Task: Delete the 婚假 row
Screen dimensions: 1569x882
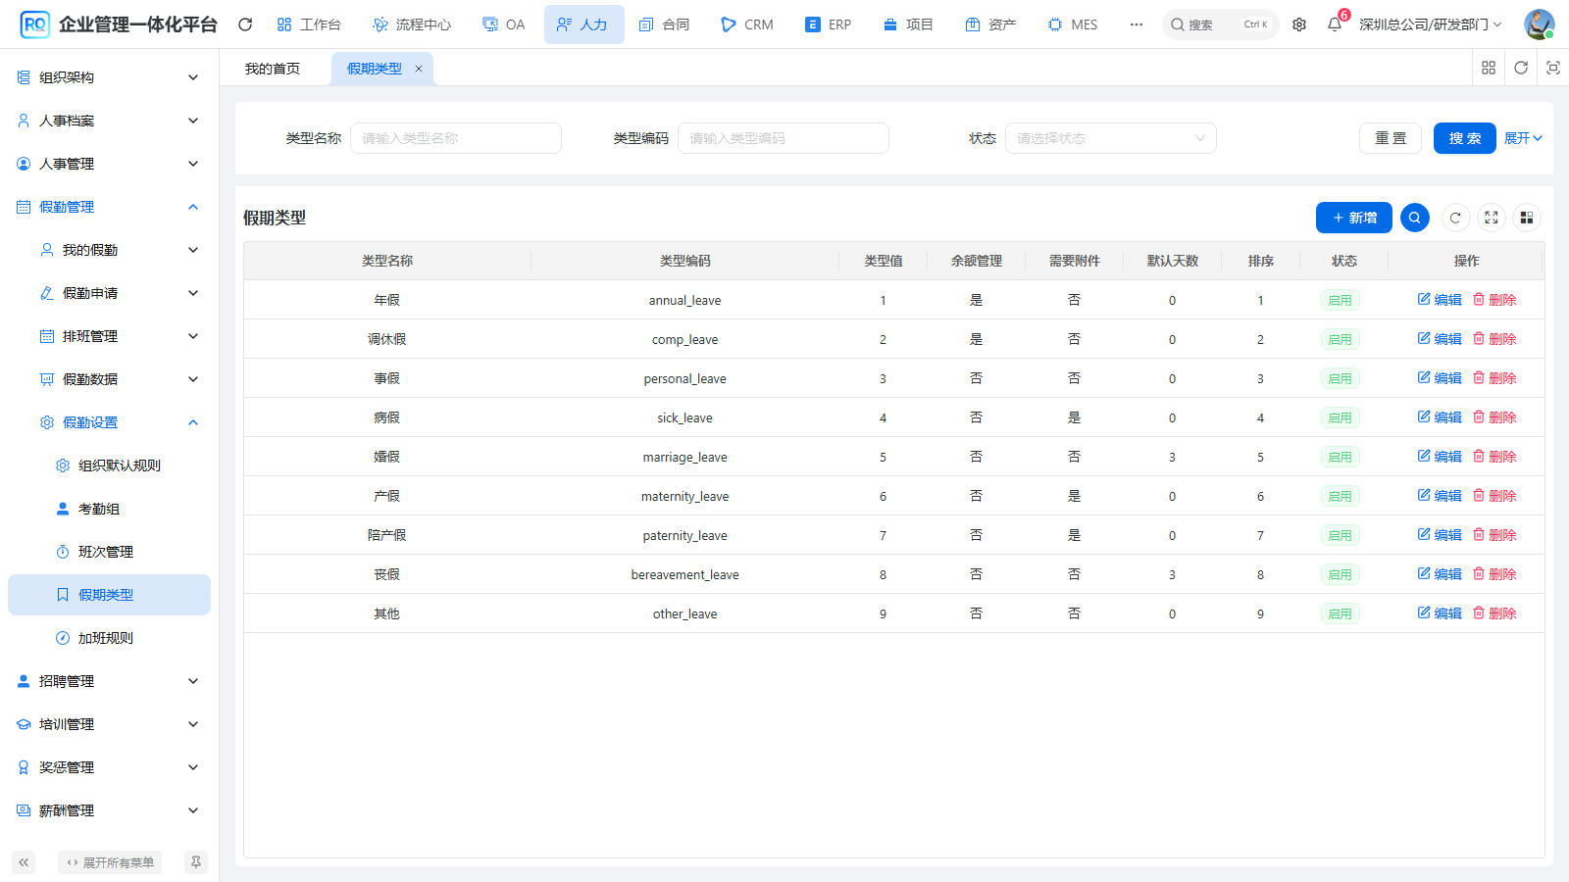Action: [1494, 457]
